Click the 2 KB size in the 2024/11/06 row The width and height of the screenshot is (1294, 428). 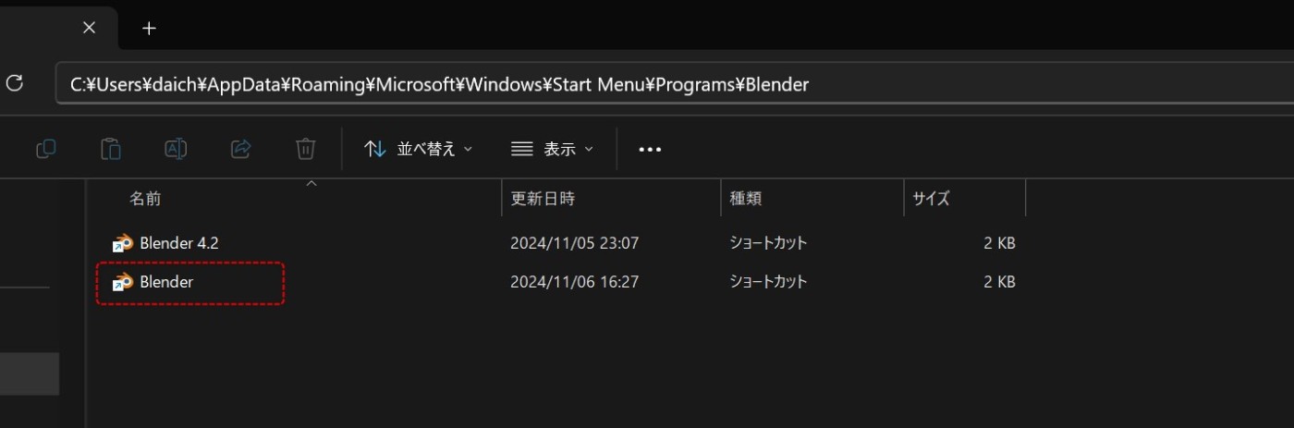[x=999, y=282]
